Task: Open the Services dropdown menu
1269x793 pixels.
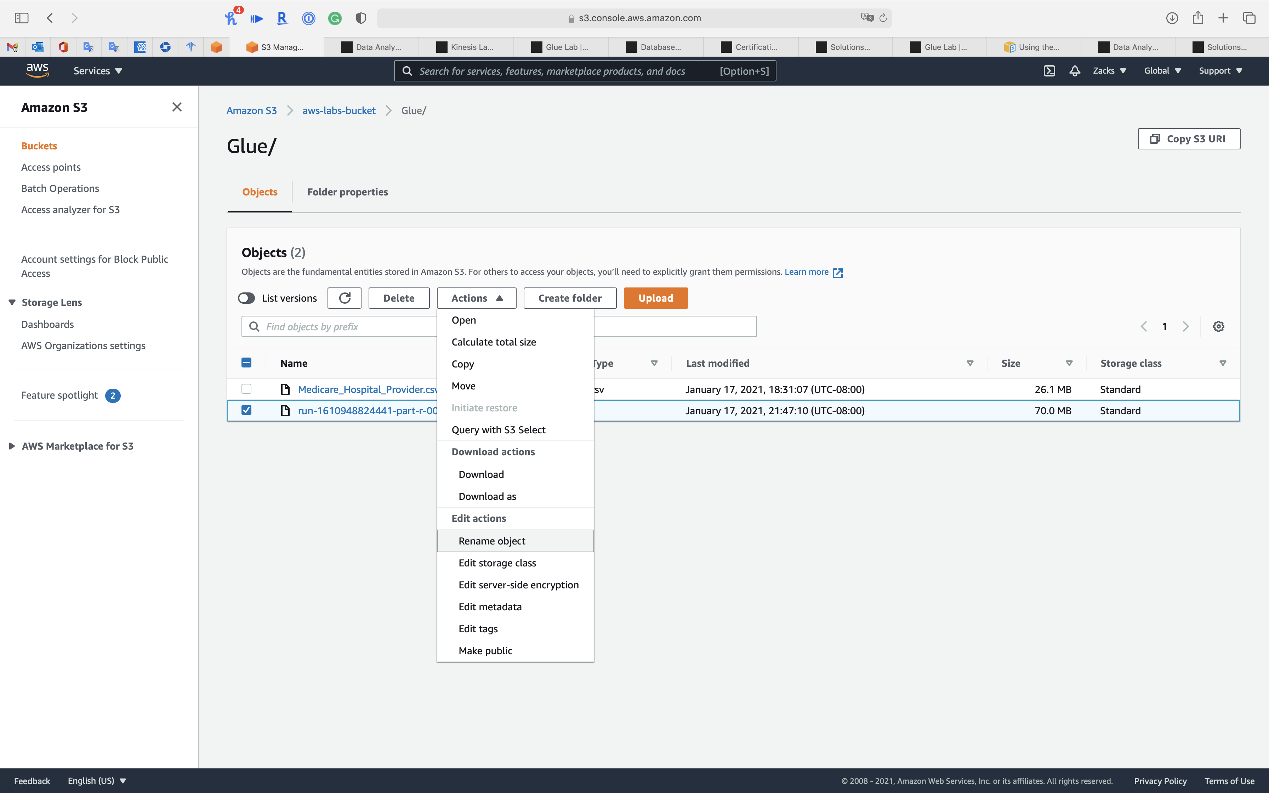Action: point(97,71)
